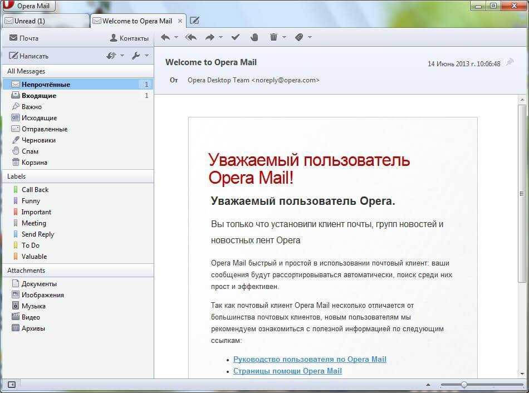
Task: Delete message using the trash icon
Action: (x=273, y=37)
